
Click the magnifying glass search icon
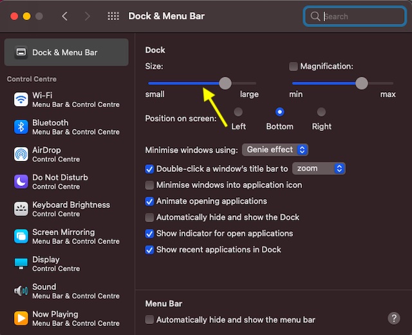click(x=315, y=16)
